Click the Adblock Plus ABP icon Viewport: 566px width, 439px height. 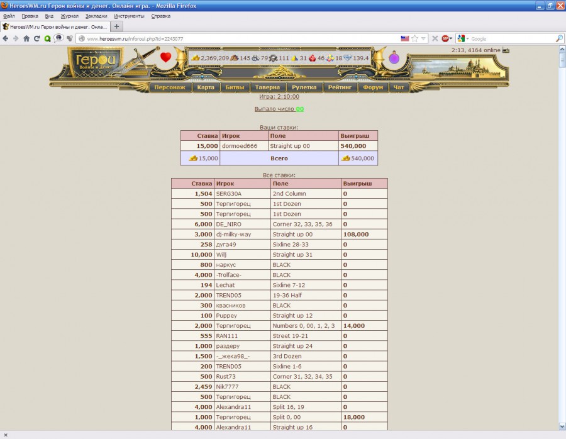click(x=445, y=38)
